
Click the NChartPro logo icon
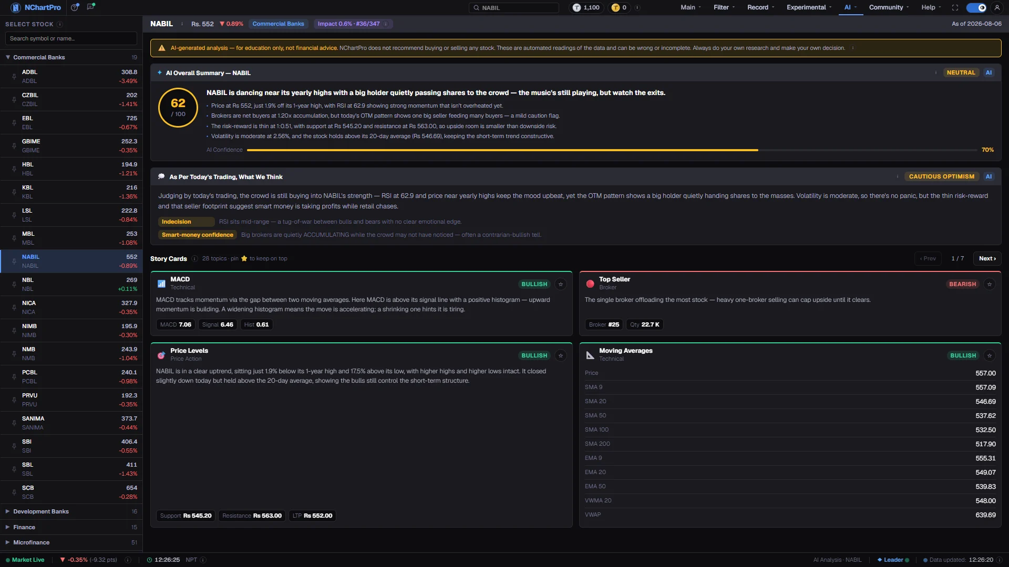[16, 7]
